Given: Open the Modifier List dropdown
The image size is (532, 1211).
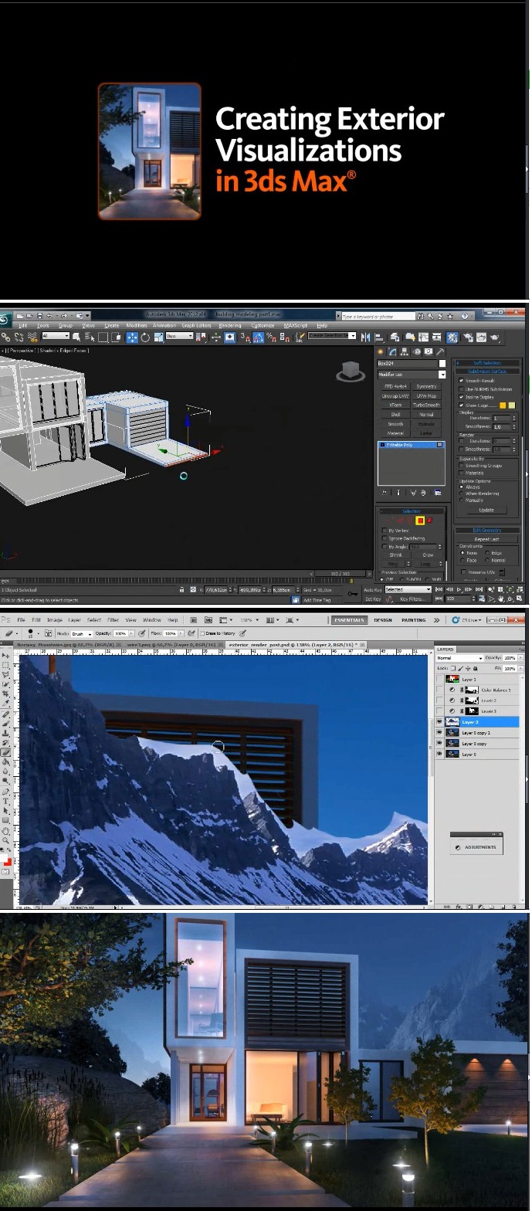Looking at the screenshot, I should pyautogui.click(x=411, y=375).
